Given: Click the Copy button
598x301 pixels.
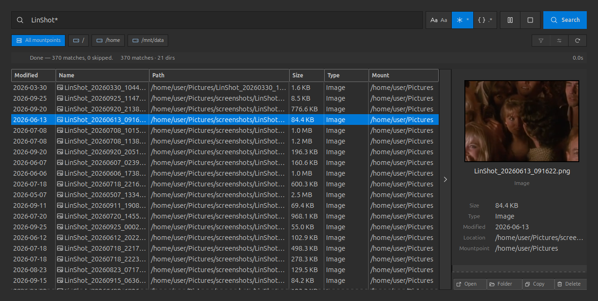Looking at the screenshot, I should tap(538, 284).
